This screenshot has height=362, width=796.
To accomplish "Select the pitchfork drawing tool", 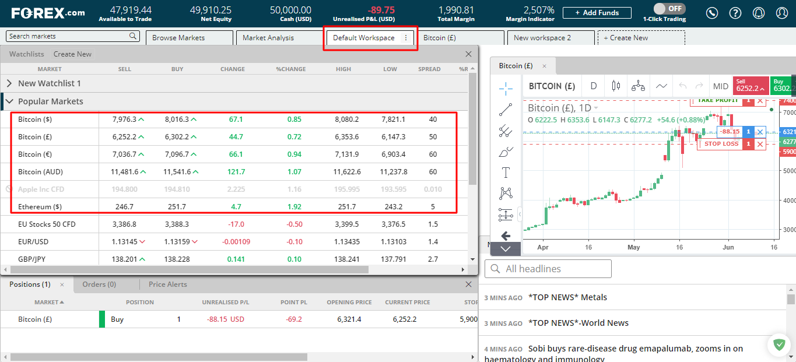I will coord(506,131).
